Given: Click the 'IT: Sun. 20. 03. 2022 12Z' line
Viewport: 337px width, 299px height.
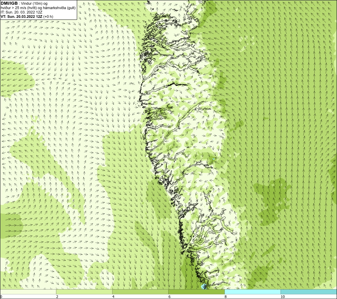Looking at the screenshot, I should click(22, 12).
